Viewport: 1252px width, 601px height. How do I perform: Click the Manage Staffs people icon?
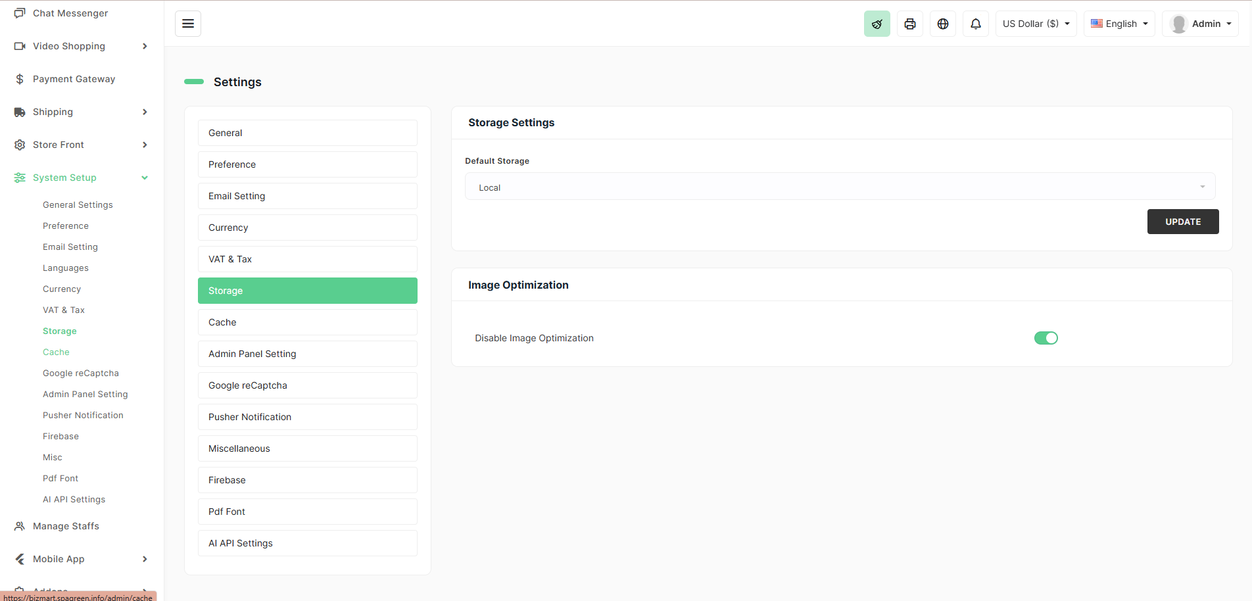[20, 526]
